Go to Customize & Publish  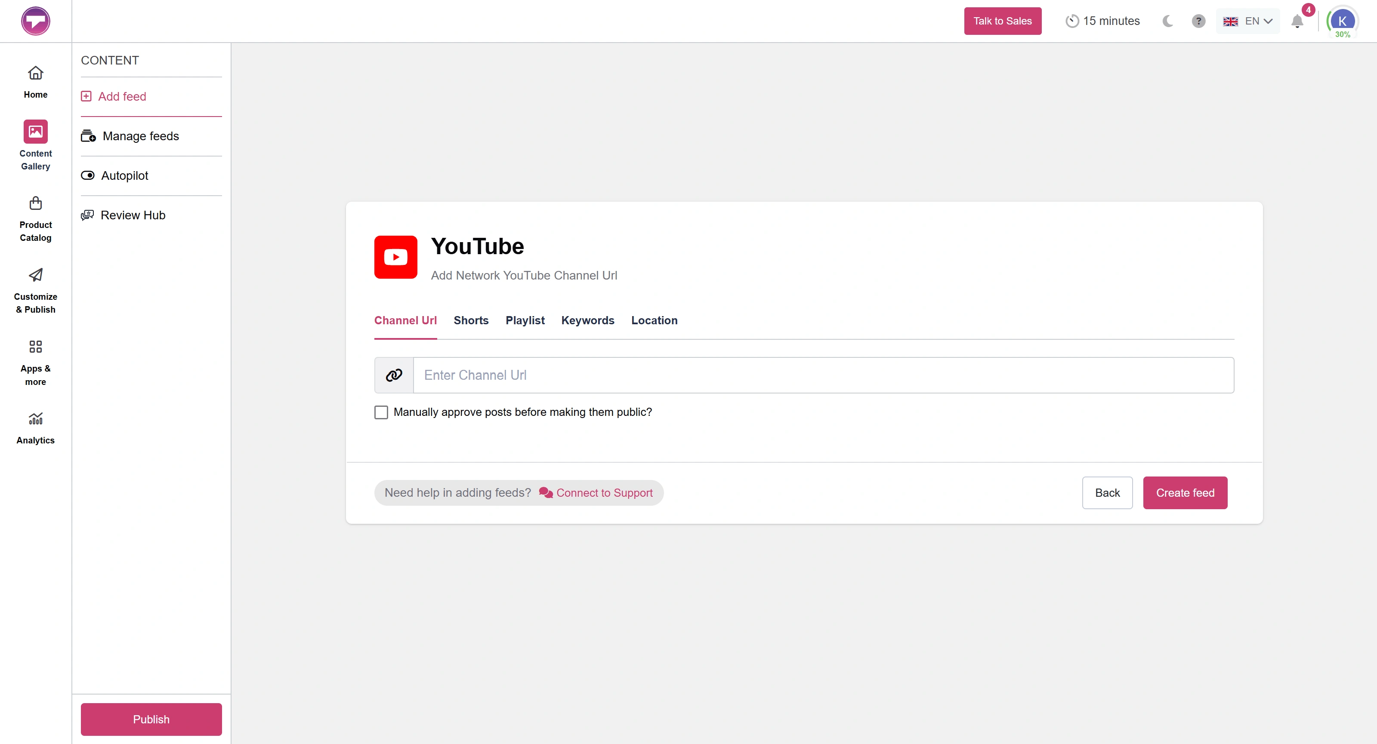pos(35,291)
